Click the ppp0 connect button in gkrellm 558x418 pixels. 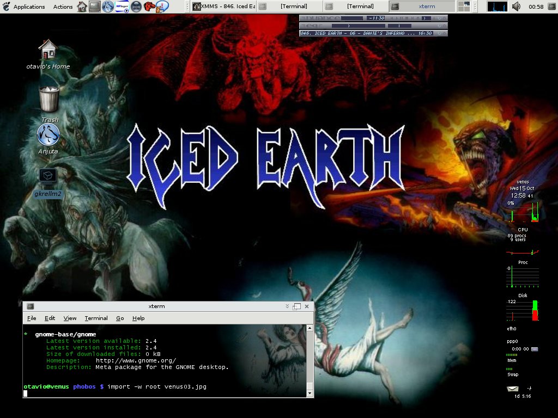(535, 349)
